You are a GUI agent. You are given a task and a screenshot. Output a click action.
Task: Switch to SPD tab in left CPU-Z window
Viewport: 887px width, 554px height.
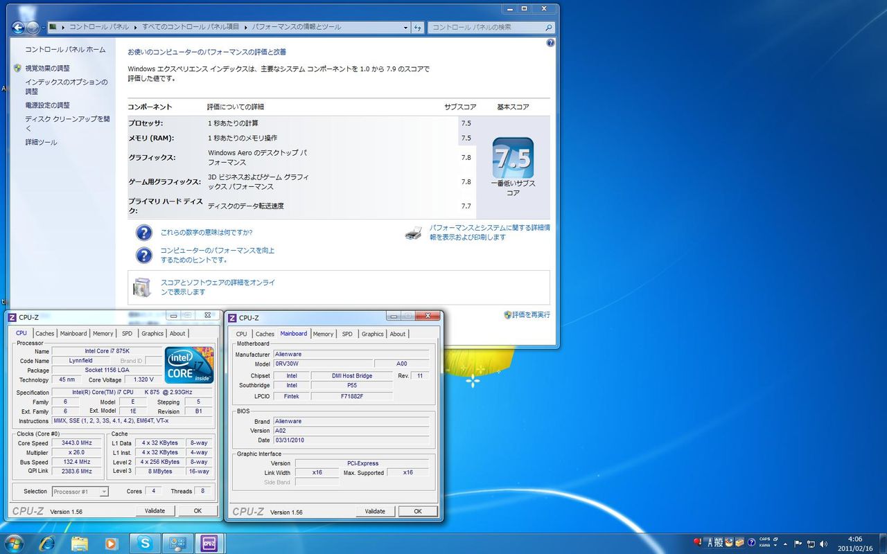(x=127, y=334)
